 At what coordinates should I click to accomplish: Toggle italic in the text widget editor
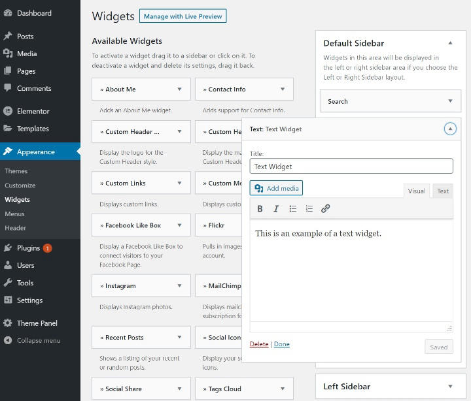click(276, 209)
